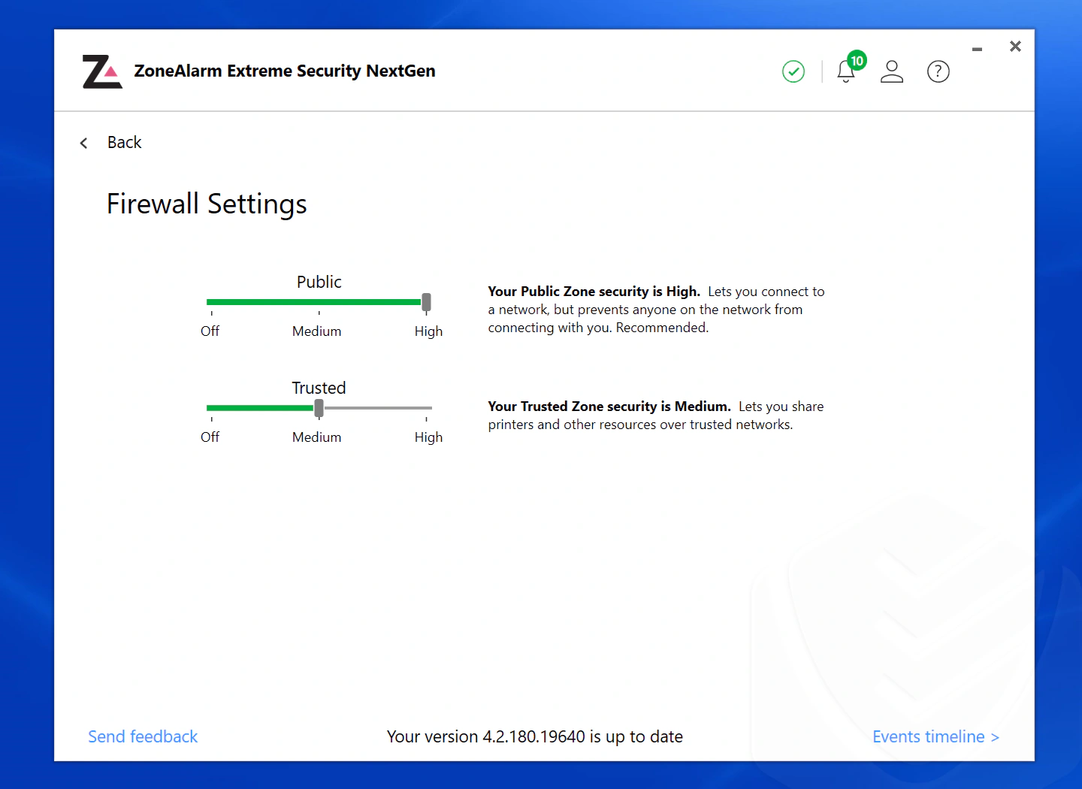
Task: Open the Events timeline link
Action: tap(936, 736)
